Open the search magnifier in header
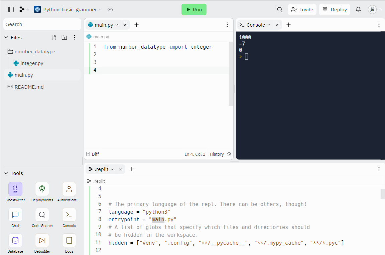Viewport: 385px width, 255px height. coord(279,10)
